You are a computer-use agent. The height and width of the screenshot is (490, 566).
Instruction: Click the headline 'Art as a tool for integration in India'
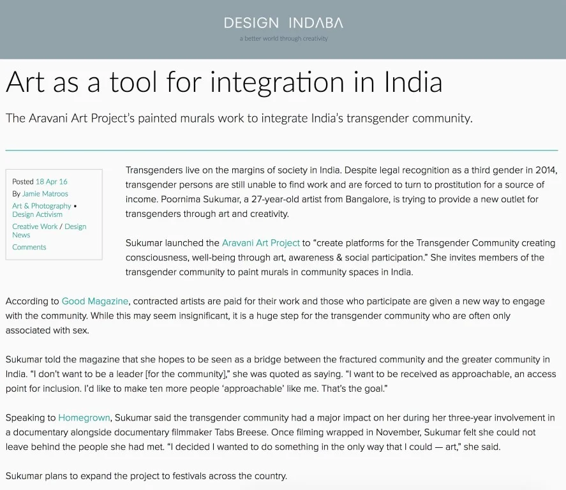coord(224,82)
